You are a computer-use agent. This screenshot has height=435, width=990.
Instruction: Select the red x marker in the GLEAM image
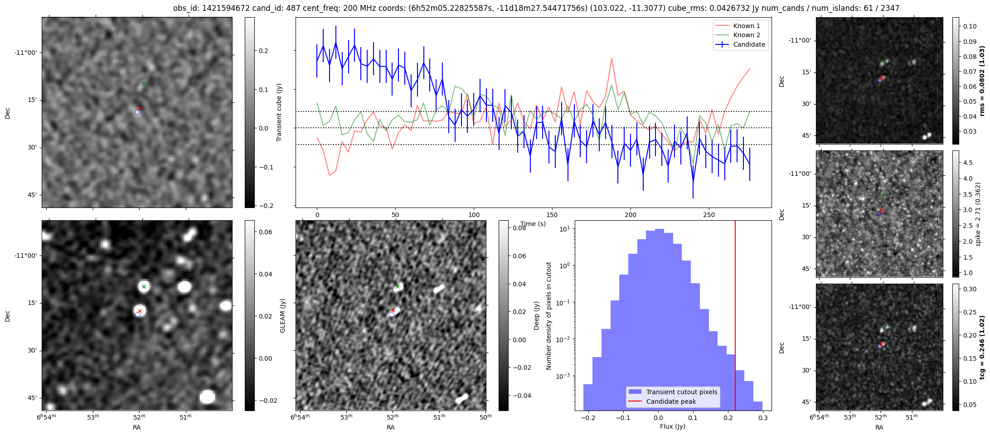pyautogui.click(x=140, y=311)
